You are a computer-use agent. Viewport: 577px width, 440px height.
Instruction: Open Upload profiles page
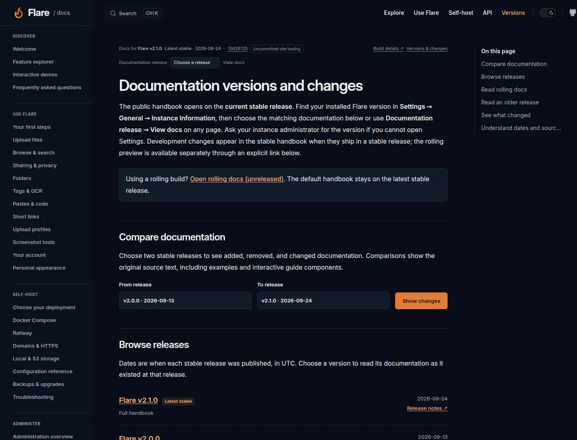[x=32, y=230]
